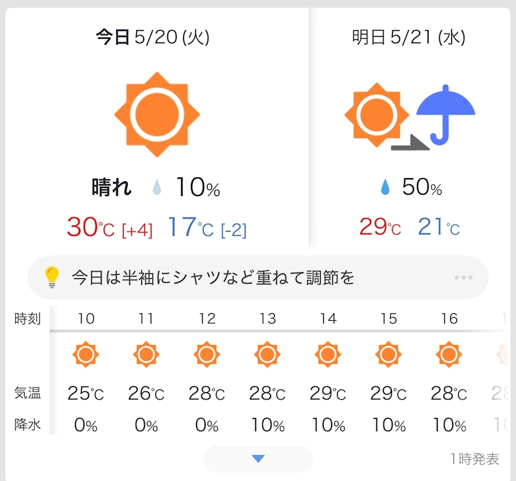Click the 10% precipitation value at 14 o'clock
This screenshot has width=516, height=481.
click(328, 424)
